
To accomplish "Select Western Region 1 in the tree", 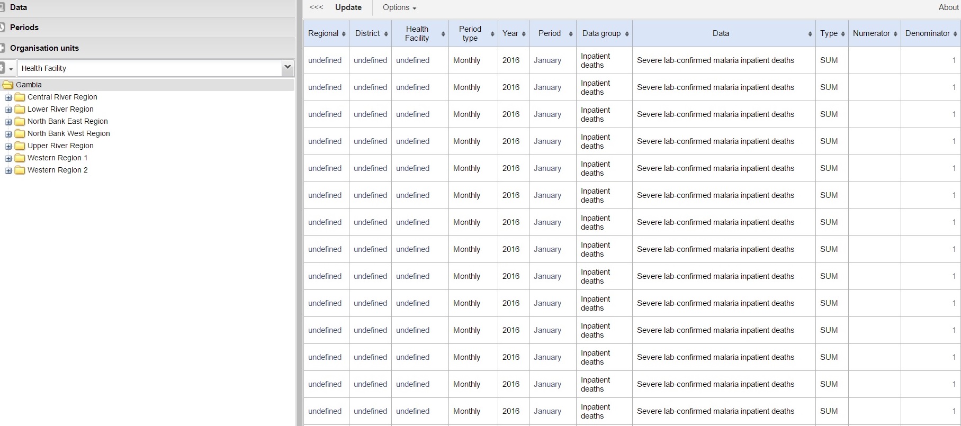I will coord(57,158).
